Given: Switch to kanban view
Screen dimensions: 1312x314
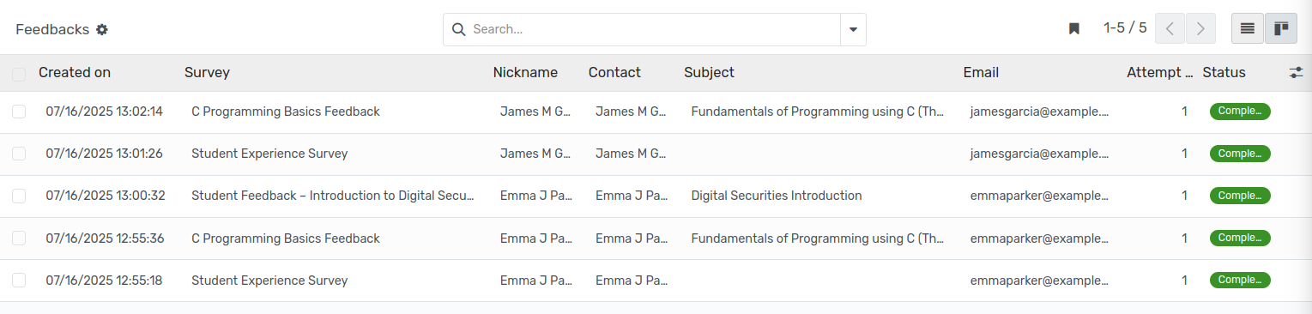Looking at the screenshot, I should [x=1281, y=28].
